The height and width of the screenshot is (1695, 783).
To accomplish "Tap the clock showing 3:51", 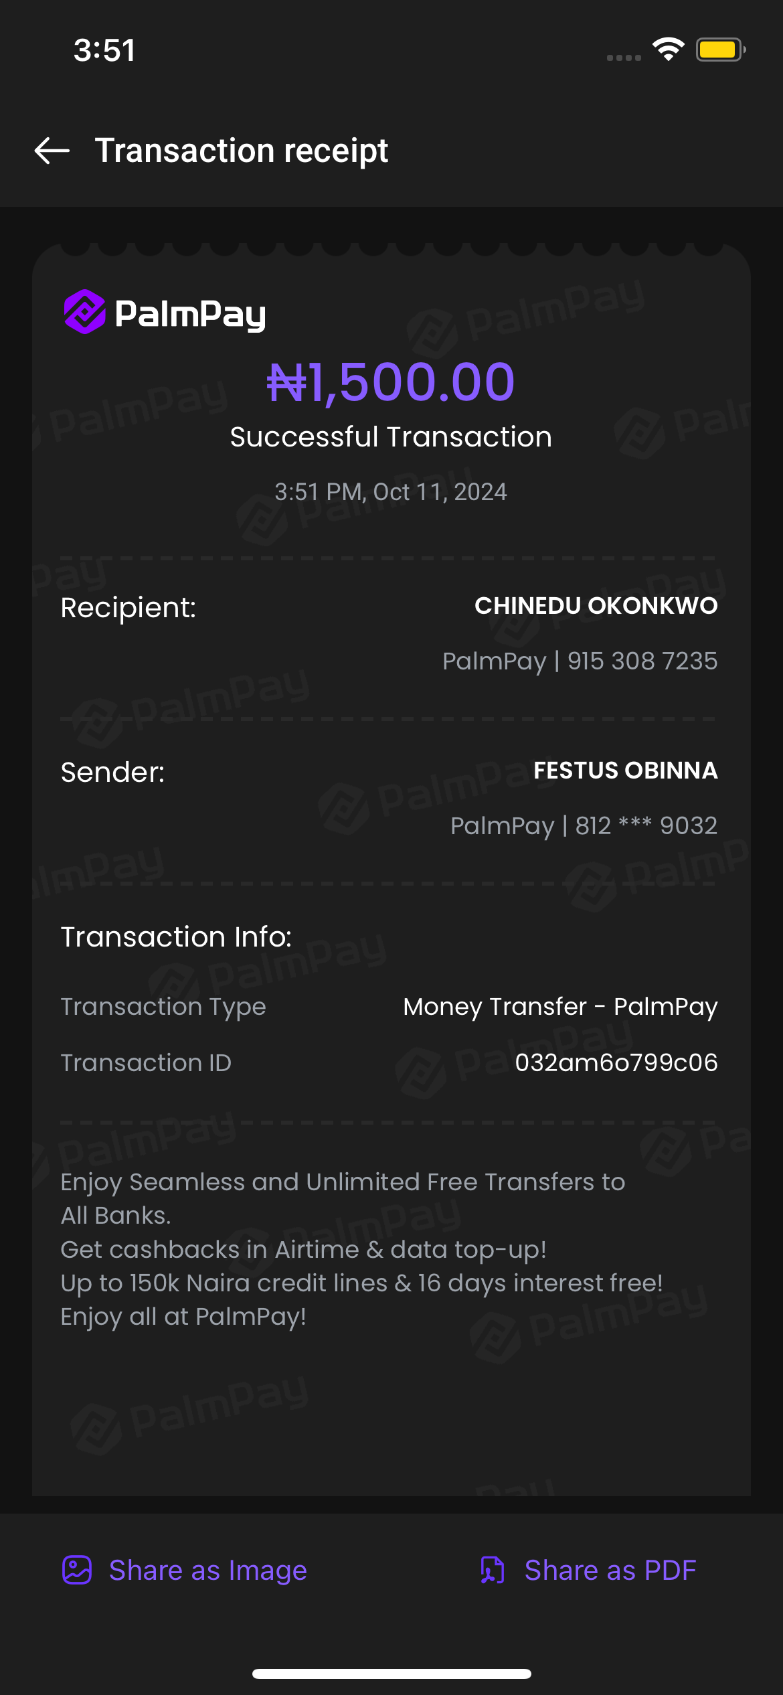I will pos(104,50).
